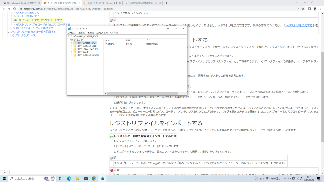Switch to the UnrealEngineとBlender browser tab
The height and width of the screenshot is (182, 324).
(x=21, y=3)
